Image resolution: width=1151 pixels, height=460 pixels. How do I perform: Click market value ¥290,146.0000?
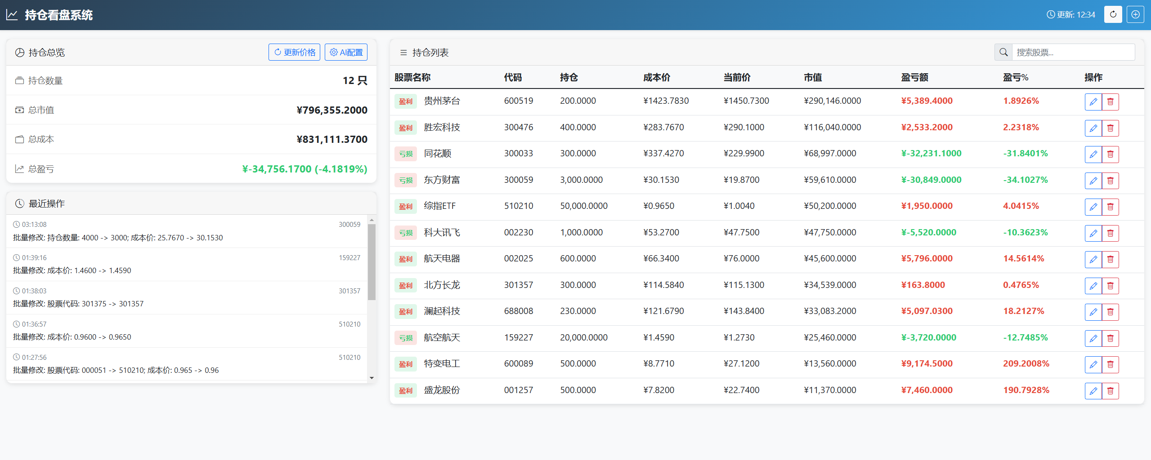(x=832, y=101)
